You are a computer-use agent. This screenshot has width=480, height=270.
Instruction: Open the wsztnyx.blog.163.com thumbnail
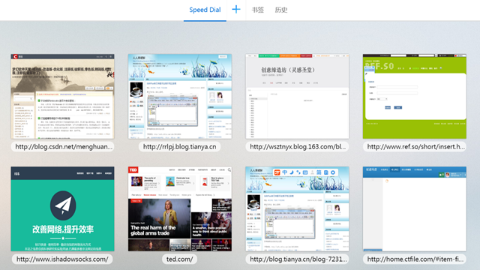point(297,97)
